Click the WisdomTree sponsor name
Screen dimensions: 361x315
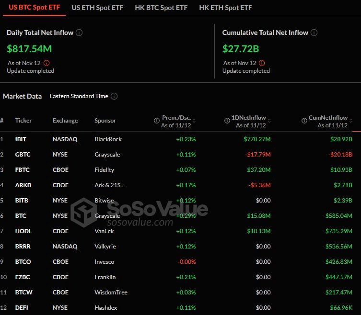111,292
